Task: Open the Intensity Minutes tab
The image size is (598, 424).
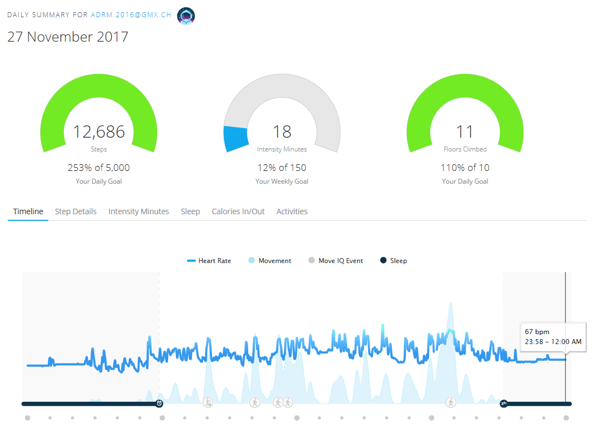Action: pos(138,211)
